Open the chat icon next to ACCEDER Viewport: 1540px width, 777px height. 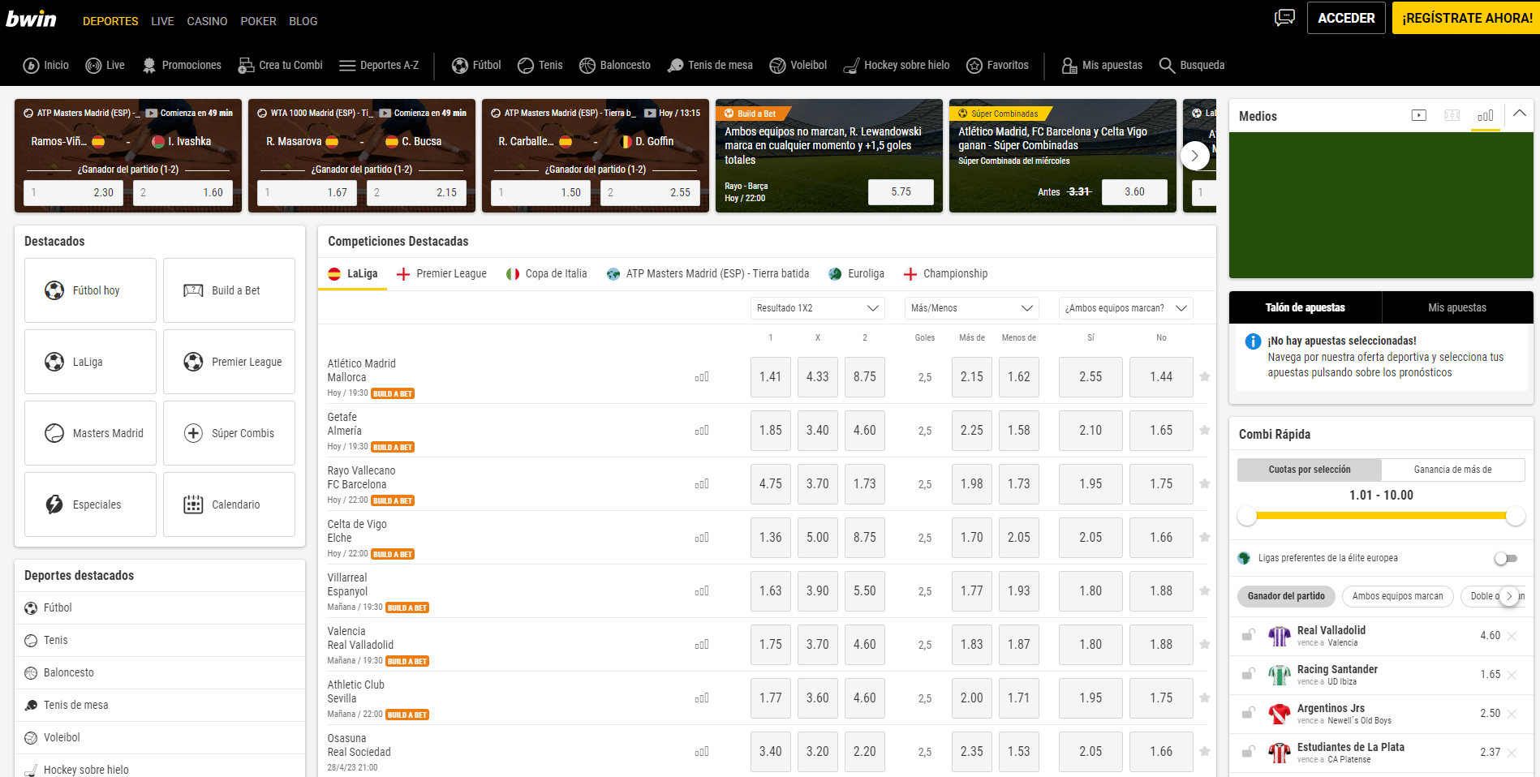coord(1284,17)
